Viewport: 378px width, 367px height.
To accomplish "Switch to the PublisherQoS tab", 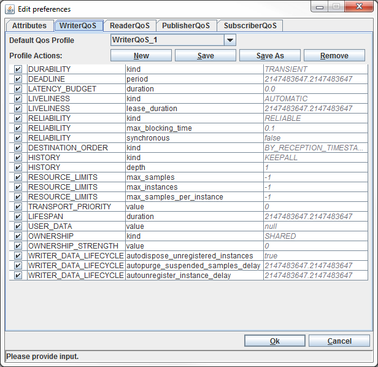I will coord(186,26).
